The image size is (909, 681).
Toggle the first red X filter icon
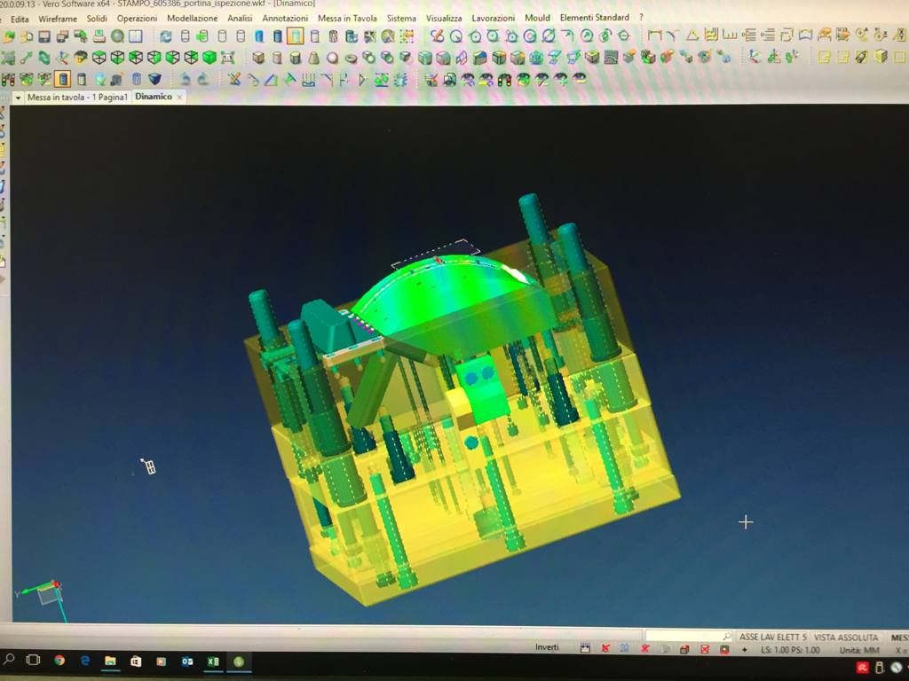605,648
